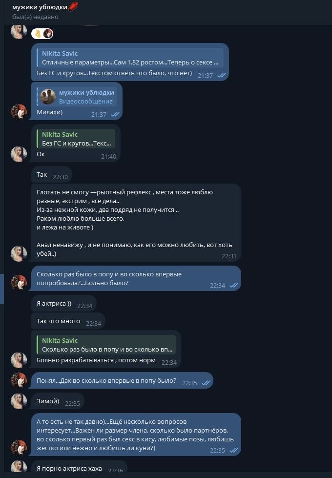Screen dimensions: 332x478
Task: Click the blonde avatar at the 22:31 message
Action: coord(19,253)
